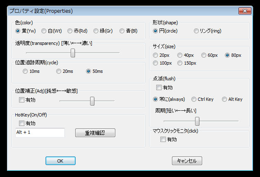
Task: Enable the HotKey On/Off checkbox
Action: (21, 123)
